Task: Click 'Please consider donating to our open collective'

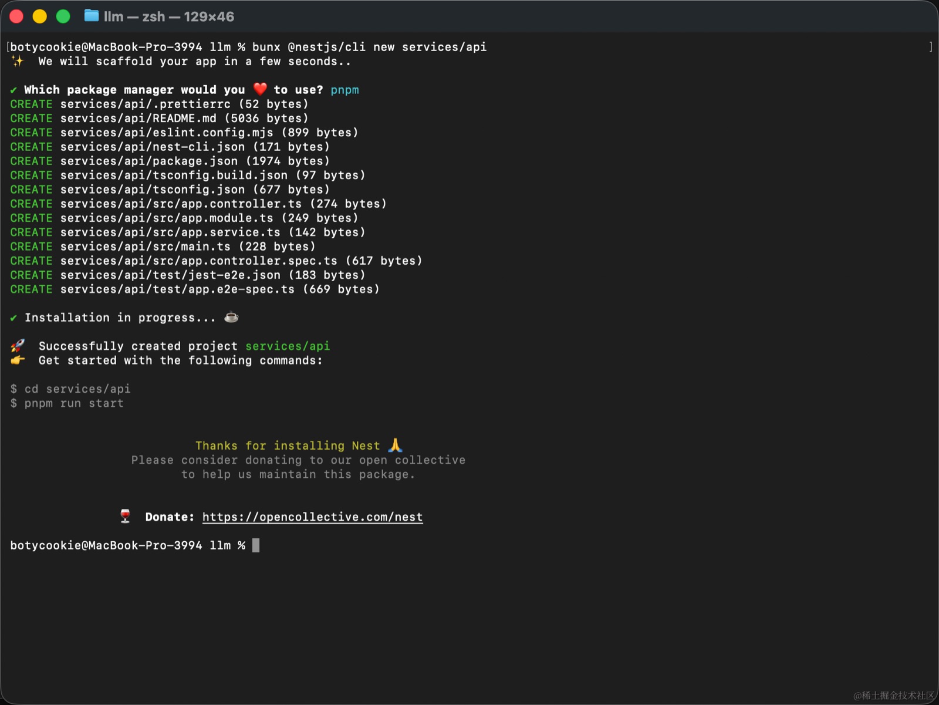Action: (x=298, y=460)
